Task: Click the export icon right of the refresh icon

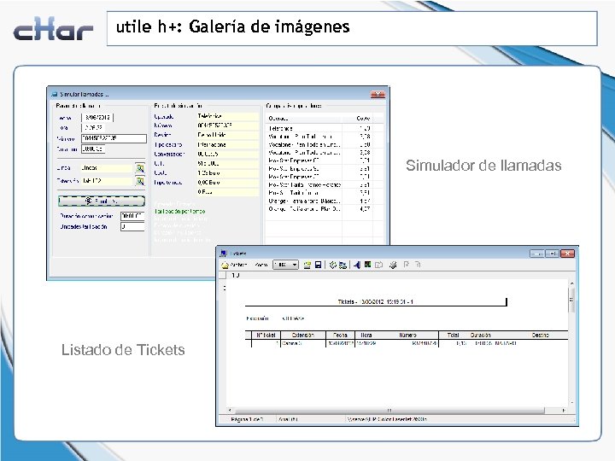Action: pyautogui.click(x=343, y=265)
